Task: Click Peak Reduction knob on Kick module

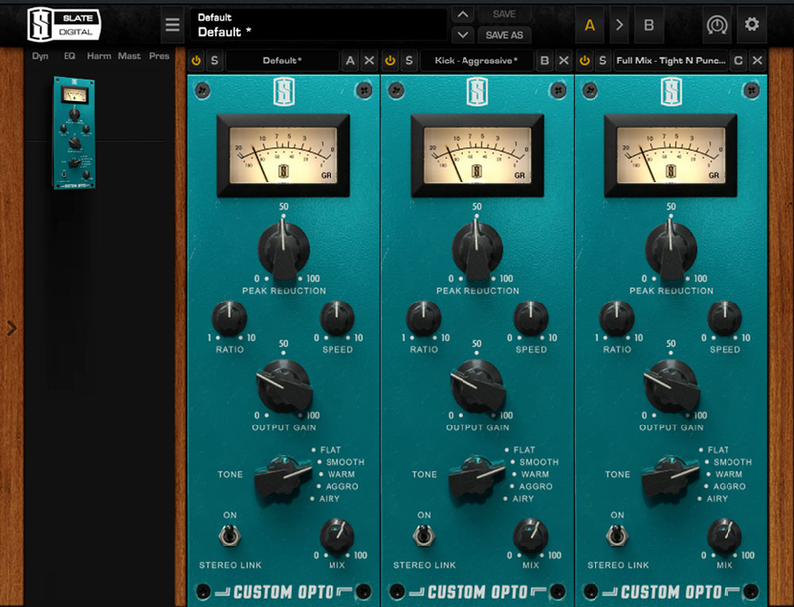Action: [477, 249]
